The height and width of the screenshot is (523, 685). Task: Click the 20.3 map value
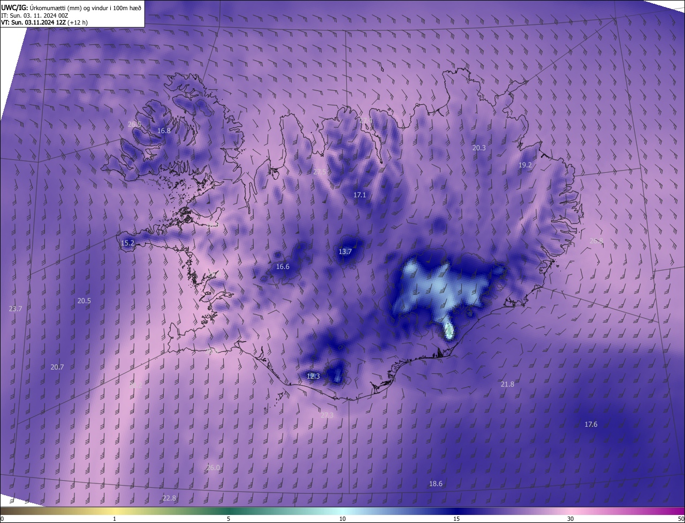click(479, 148)
